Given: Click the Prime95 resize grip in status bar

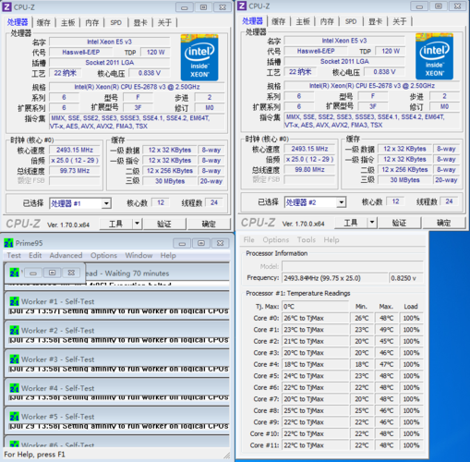Looking at the screenshot, I should pyautogui.click(x=227, y=455).
